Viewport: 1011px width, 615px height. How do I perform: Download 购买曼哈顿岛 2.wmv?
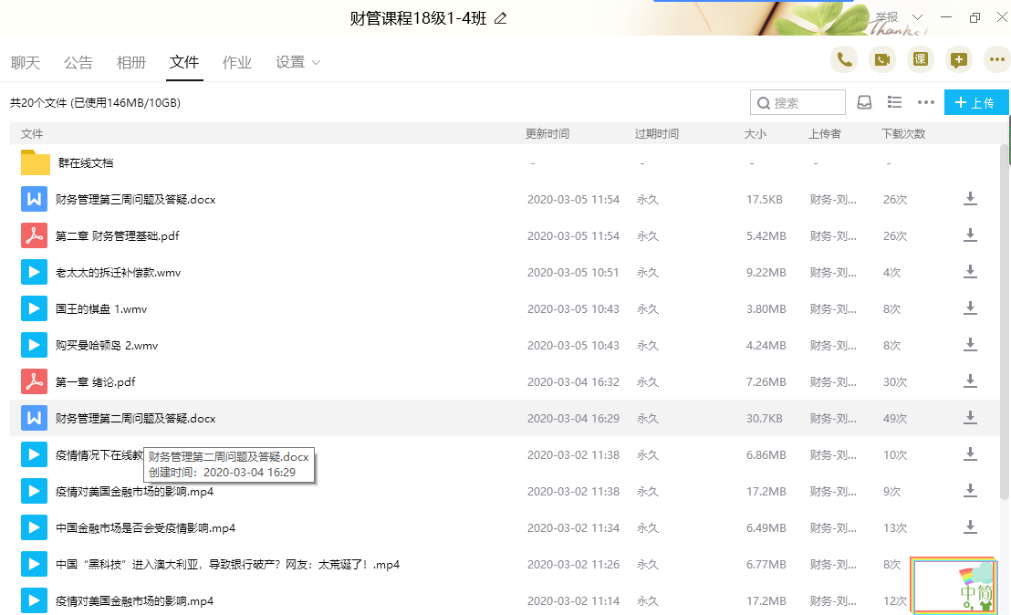970,345
